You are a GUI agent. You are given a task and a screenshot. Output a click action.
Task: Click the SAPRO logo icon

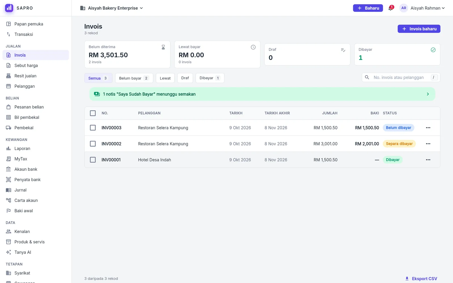click(x=9, y=8)
